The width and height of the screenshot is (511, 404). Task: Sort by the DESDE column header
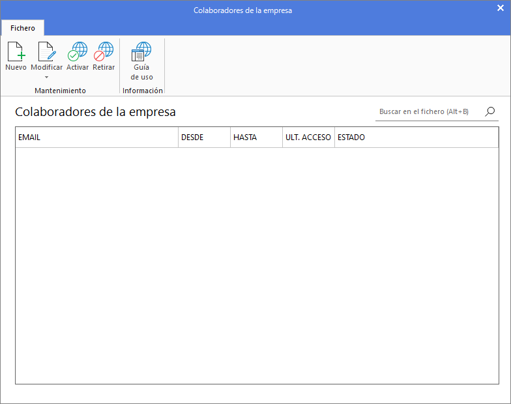tap(205, 137)
